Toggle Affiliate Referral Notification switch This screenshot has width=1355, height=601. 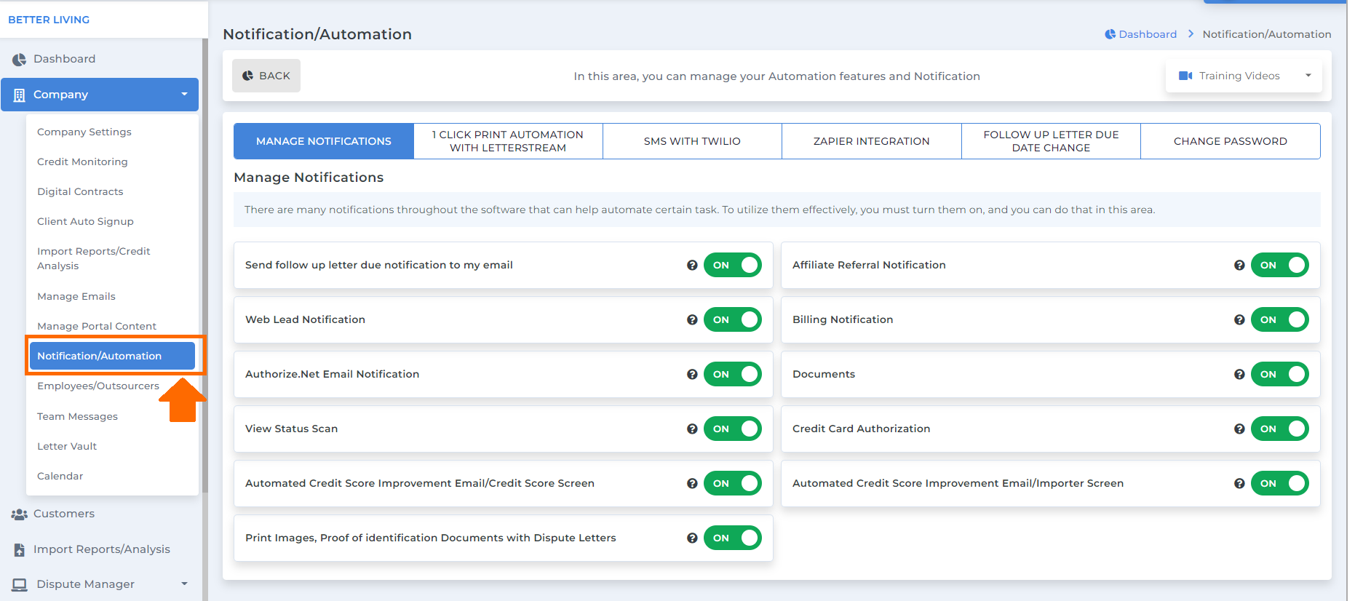(x=1279, y=265)
